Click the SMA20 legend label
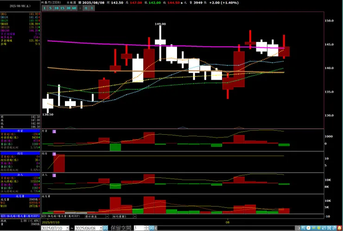The width and height of the screenshot is (343, 231). click(4, 20)
